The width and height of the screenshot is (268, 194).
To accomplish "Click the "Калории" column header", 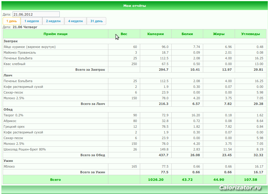I will point(155,34).
